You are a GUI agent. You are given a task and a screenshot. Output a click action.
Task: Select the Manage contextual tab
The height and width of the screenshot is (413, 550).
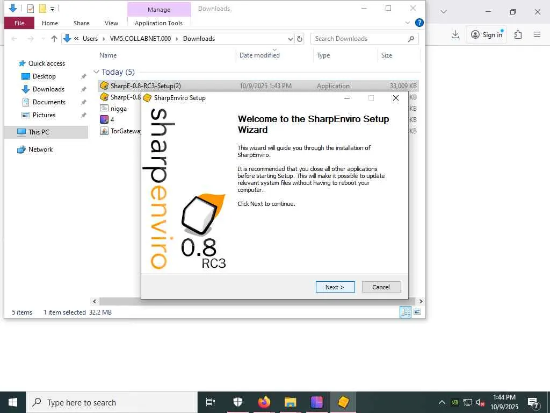point(159,10)
